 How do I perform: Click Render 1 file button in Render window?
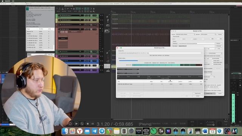click(x=209, y=93)
